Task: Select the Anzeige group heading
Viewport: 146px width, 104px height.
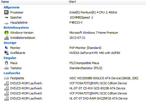Action: [10, 43]
